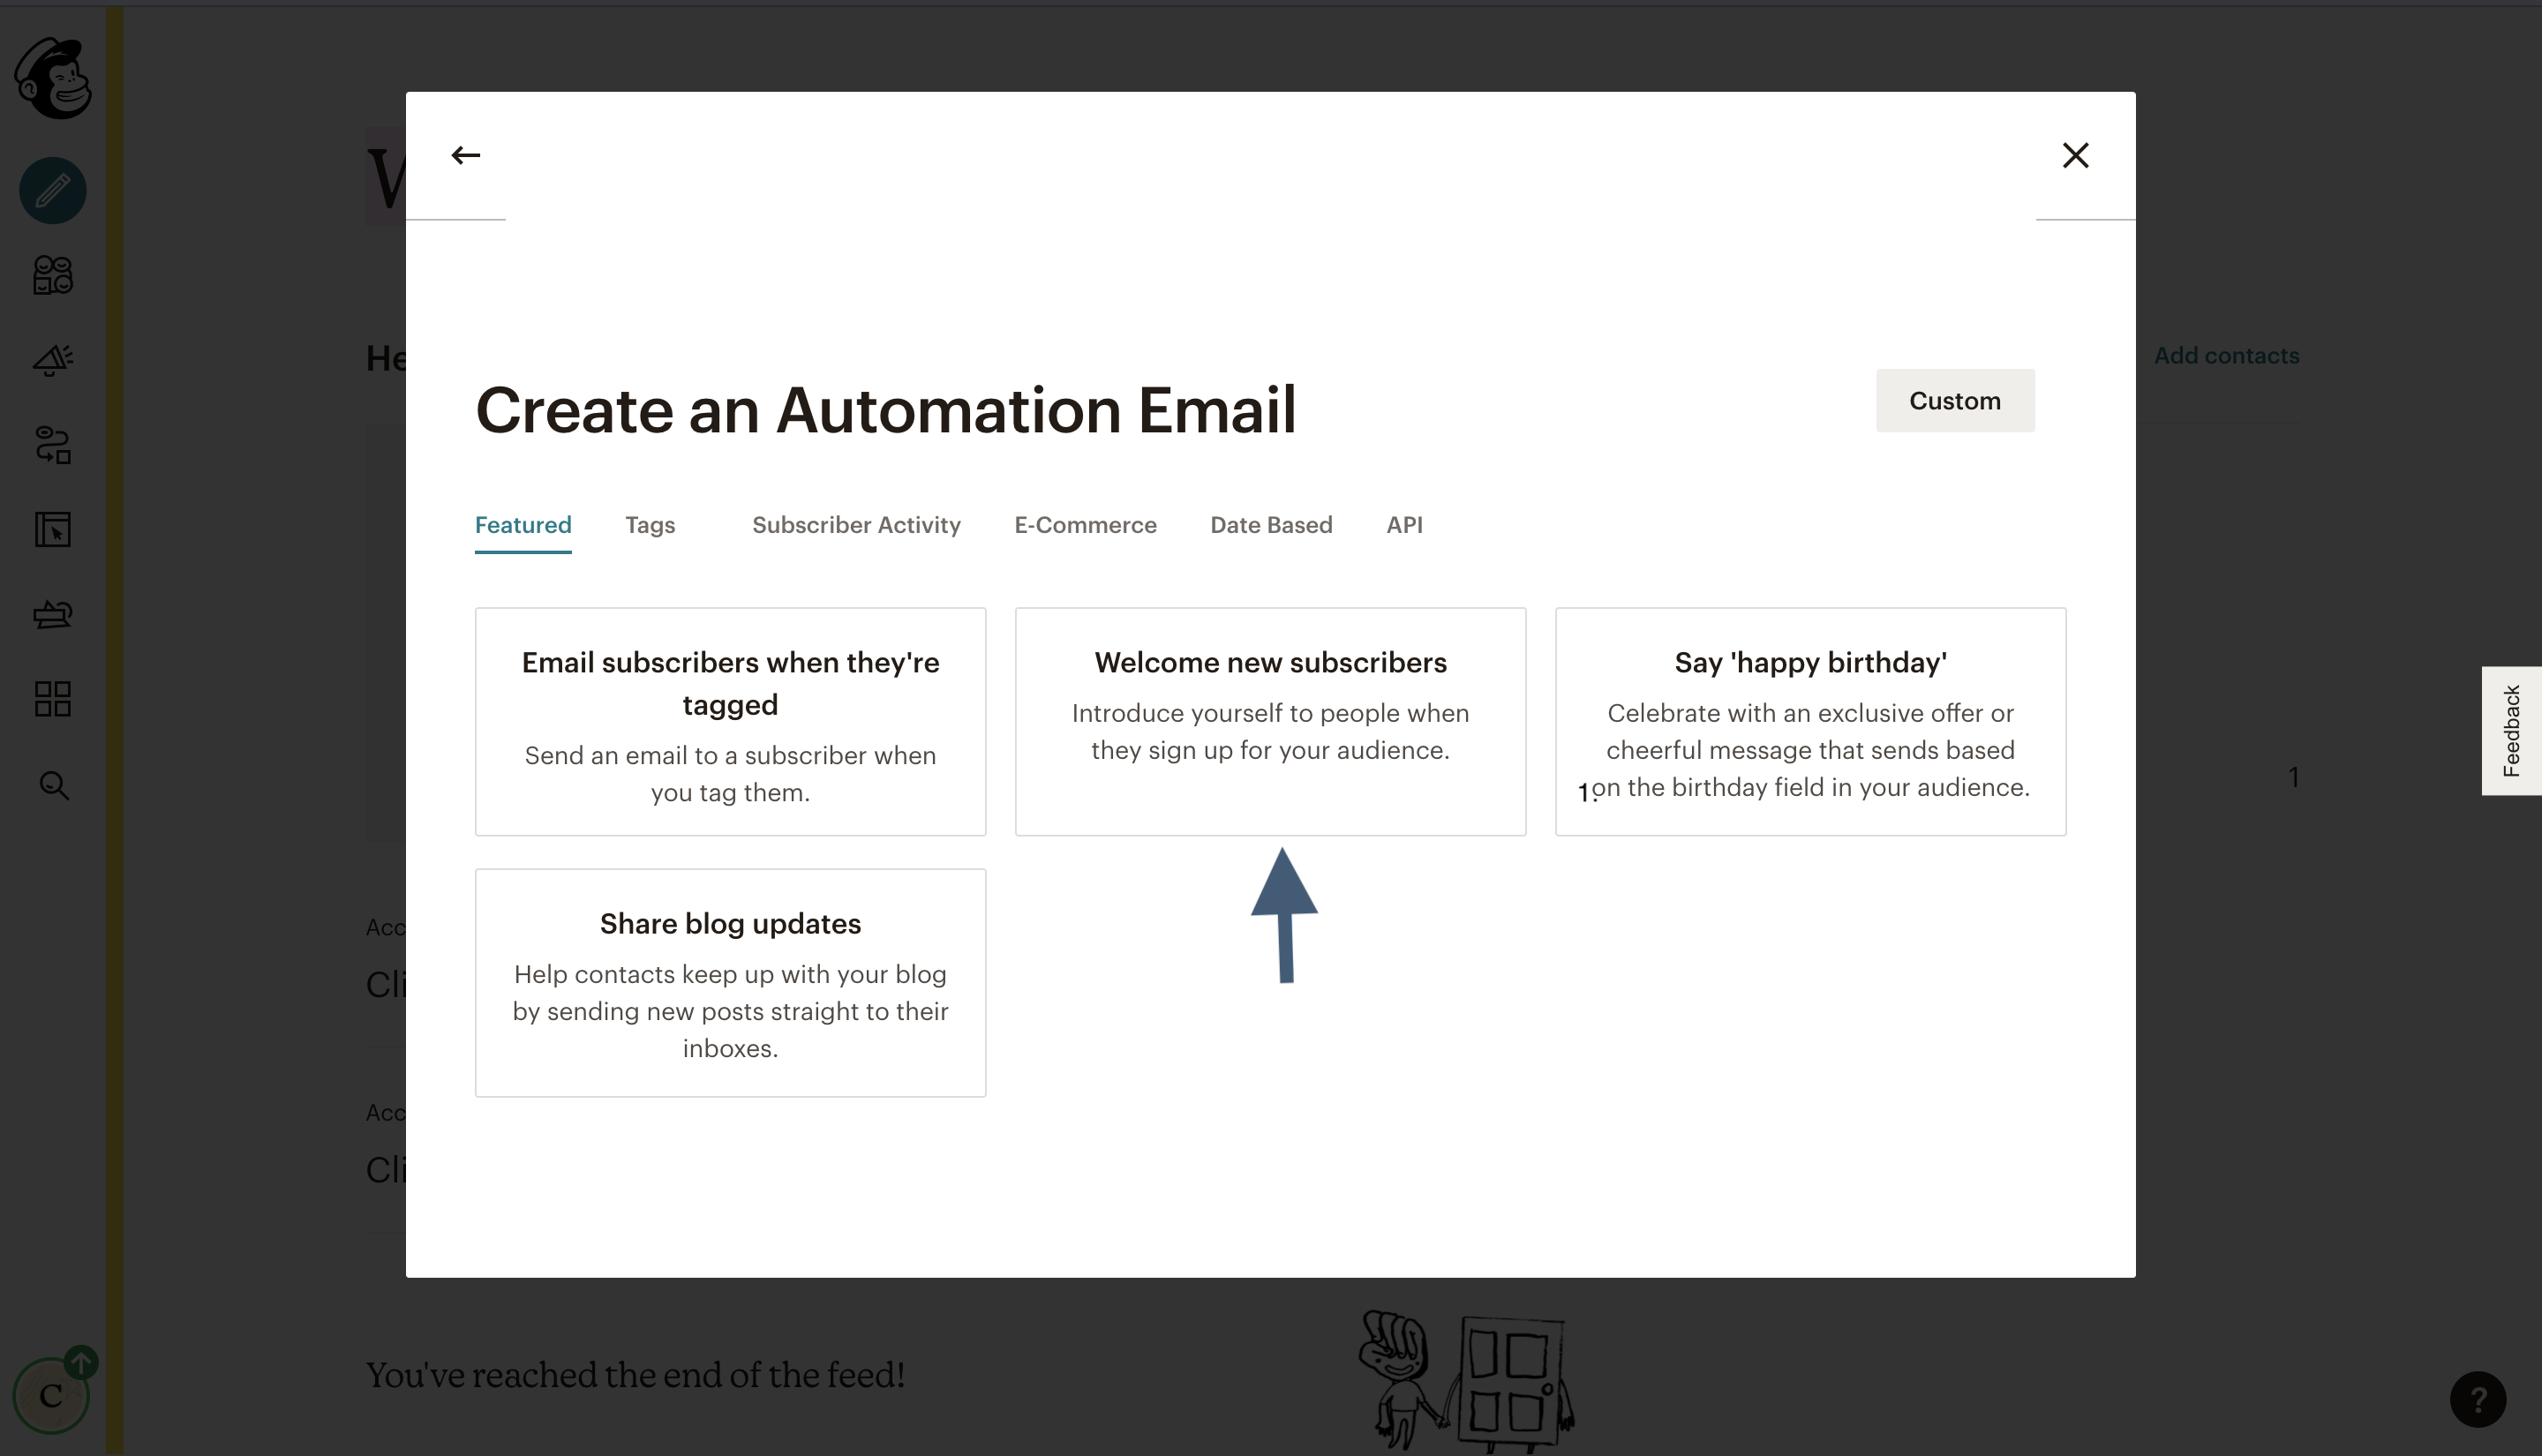Click the Custom button
This screenshot has width=2542, height=1456.
click(1954, 401)
